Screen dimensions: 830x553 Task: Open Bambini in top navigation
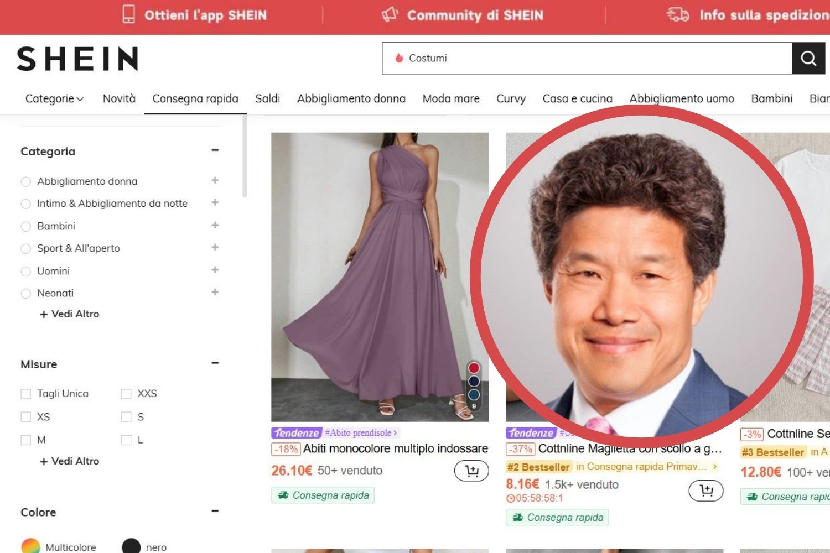click(772, 98)
